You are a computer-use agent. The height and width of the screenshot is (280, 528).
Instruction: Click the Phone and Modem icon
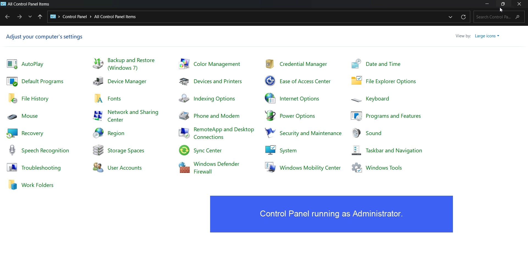184,116
